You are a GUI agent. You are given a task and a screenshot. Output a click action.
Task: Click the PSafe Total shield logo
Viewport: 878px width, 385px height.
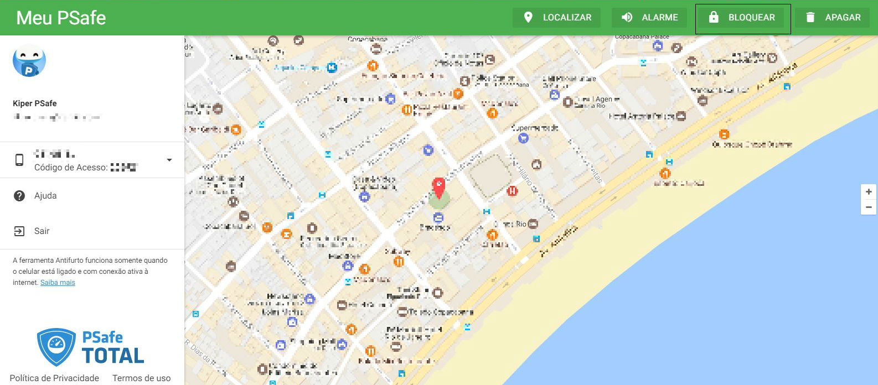pyautogui.click(x=56, y=347)
